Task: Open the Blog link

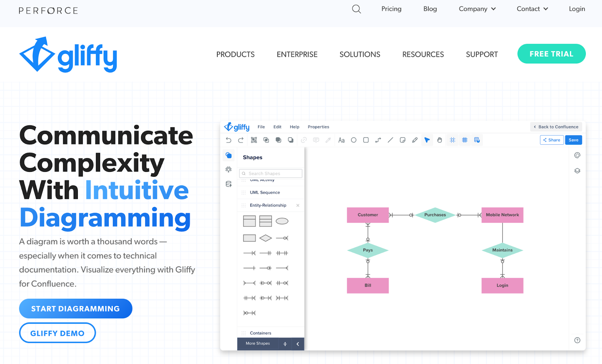Action: pos(430,9)
